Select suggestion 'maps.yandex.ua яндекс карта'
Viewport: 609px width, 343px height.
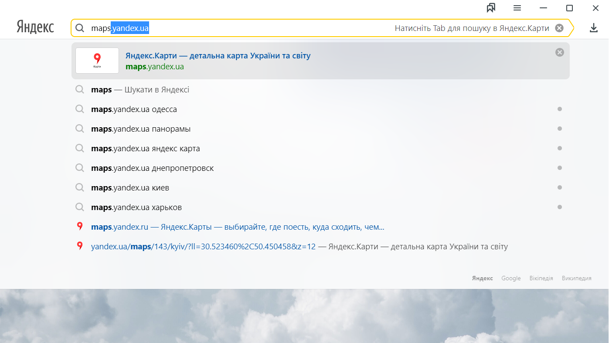pos(320,149)
